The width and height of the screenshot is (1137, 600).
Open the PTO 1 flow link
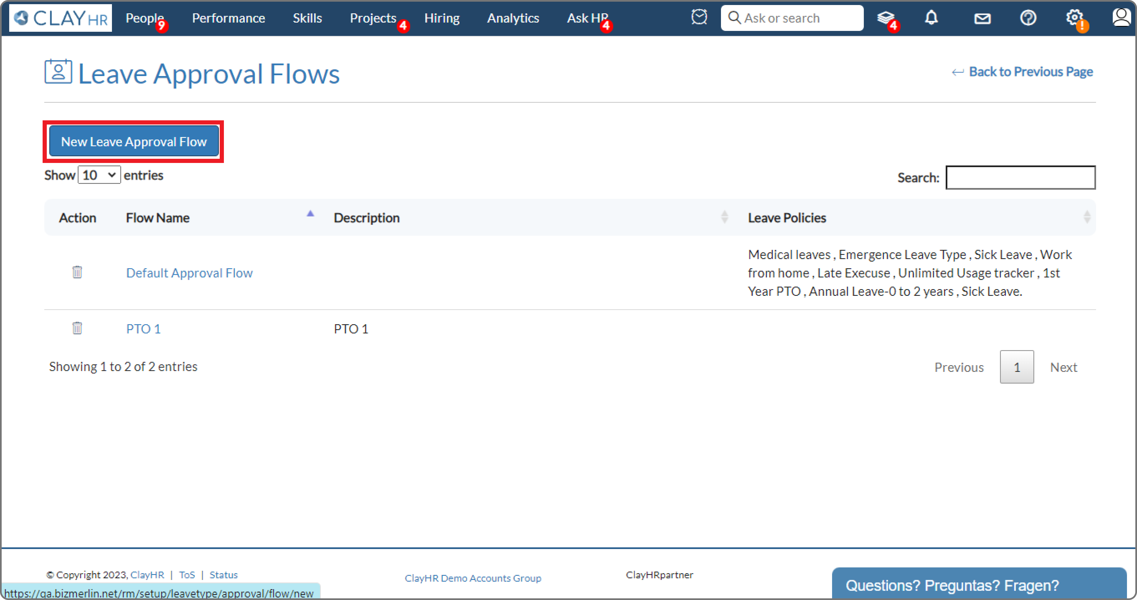coord(143,328)
